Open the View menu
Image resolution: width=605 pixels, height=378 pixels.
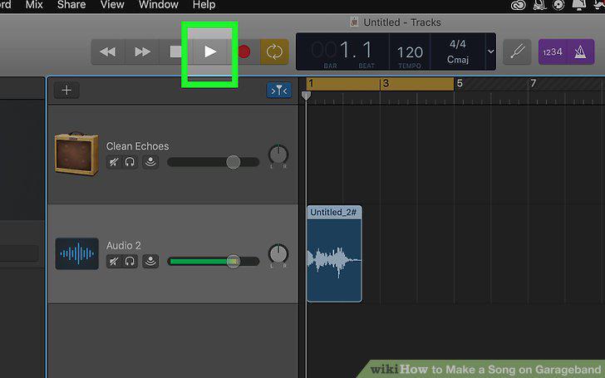coord(112,5)
